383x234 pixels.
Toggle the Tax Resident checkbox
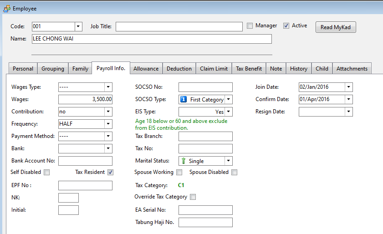coord(110,172)
